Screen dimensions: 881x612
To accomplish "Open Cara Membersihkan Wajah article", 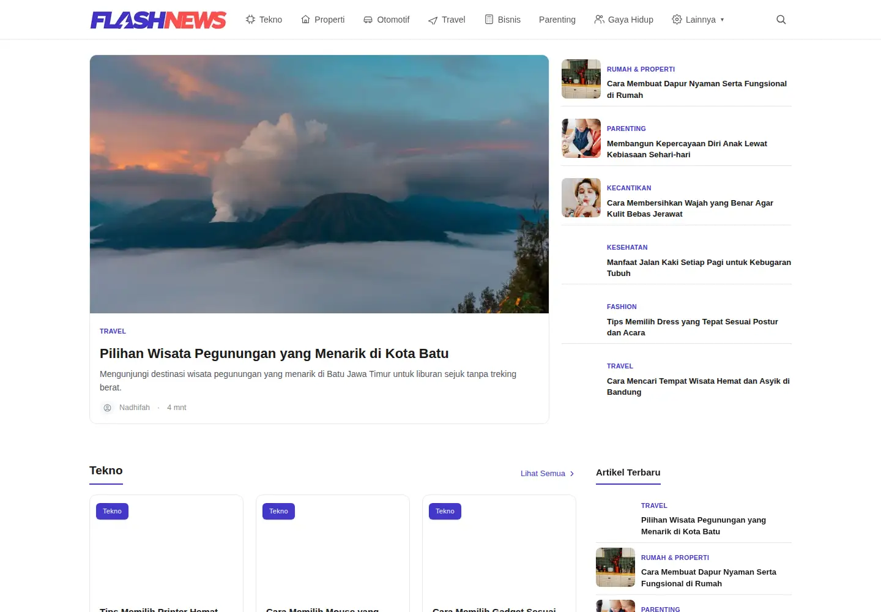I will point(690,208).
